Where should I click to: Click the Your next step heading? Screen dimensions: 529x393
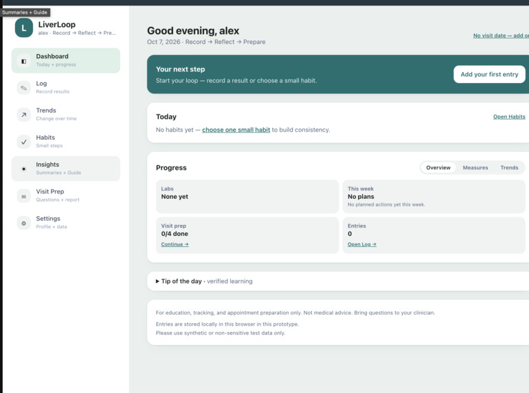pyautogui.click(x=180, y=69)
